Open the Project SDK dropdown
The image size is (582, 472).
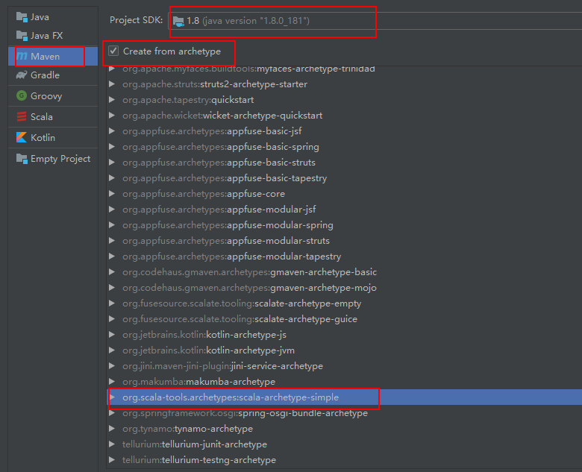pos(375,21)
